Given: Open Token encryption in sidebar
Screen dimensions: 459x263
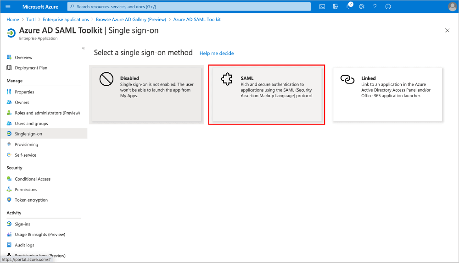Looking at the screenshot, I should click(x=31, y=200).
